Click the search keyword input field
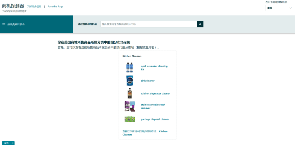 [149, 24]
